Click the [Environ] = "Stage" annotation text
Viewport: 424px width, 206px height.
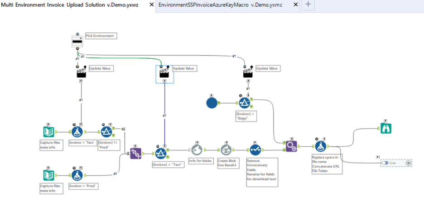pos(246,116)
